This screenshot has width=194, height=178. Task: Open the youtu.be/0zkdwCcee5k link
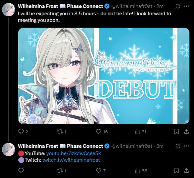pos(74,153)
